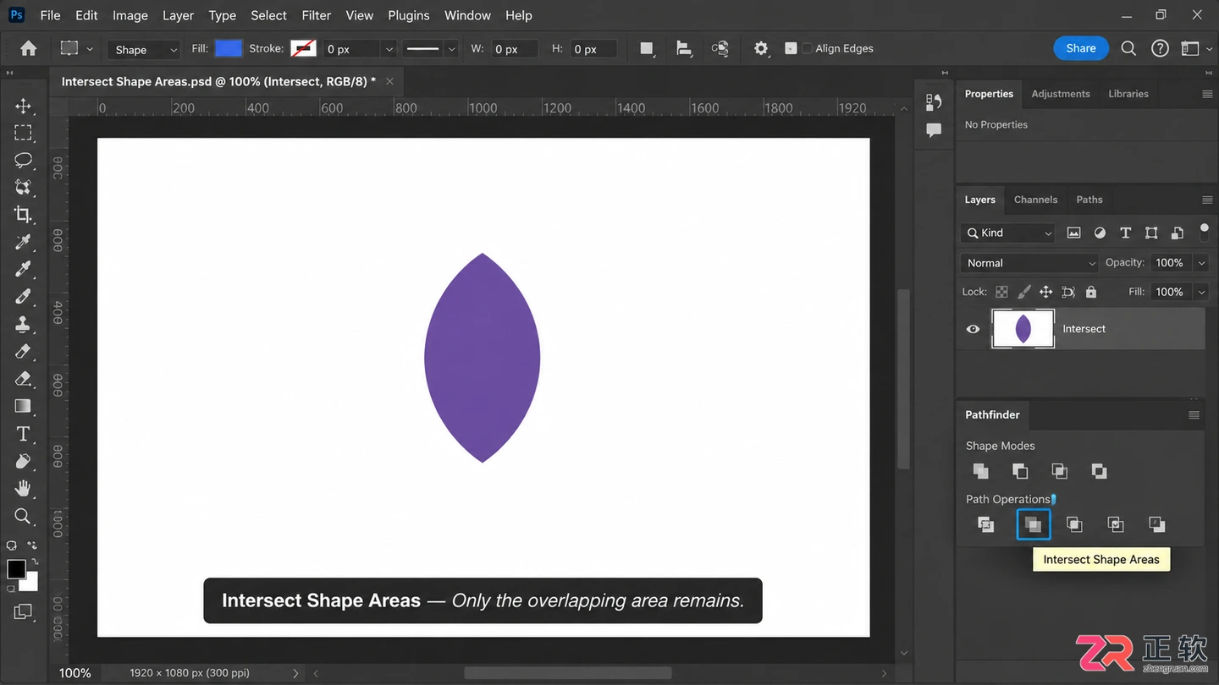Select the Zoom tool
The image size is (1219, 685).
tap(24, 516)
